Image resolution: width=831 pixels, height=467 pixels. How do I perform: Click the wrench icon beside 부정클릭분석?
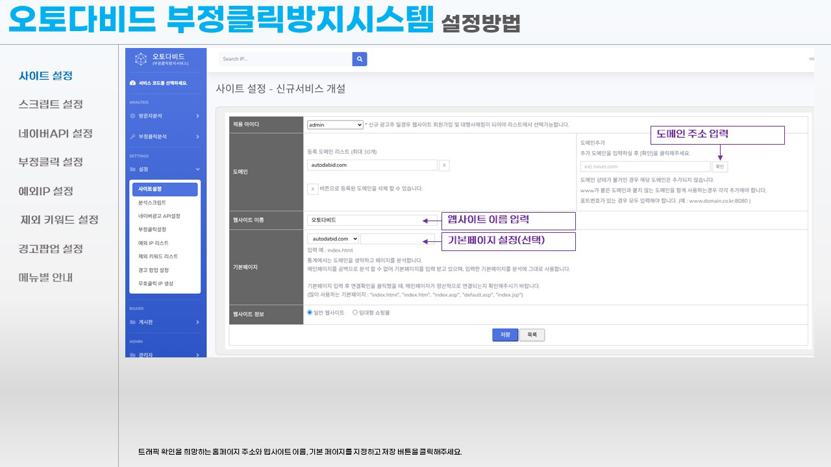(133, 137)
